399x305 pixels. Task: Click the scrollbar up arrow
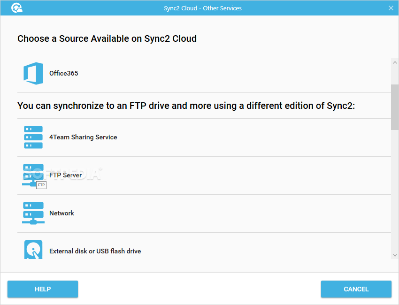click(x=395, y=62)
